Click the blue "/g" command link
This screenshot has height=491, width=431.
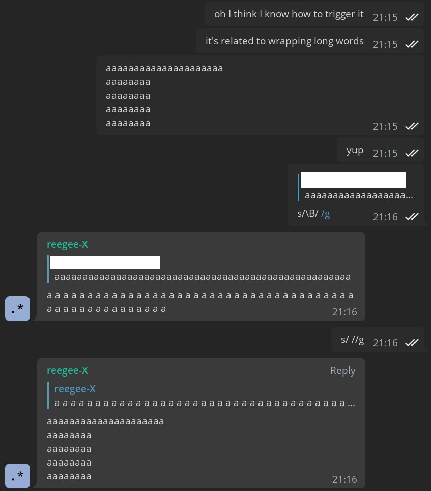click(x=326, y=213)
